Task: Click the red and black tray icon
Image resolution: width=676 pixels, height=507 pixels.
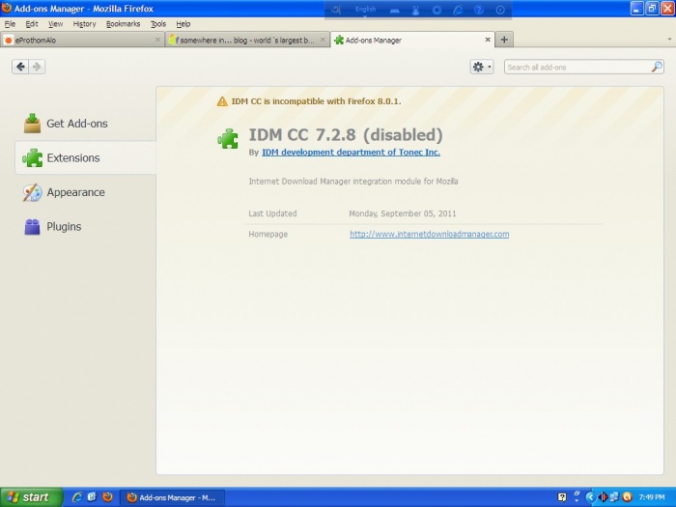Action: click(603, 497)
